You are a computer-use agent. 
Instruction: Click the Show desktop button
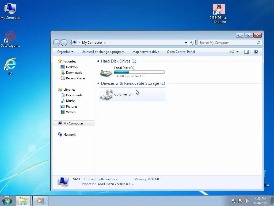(272, 201)
